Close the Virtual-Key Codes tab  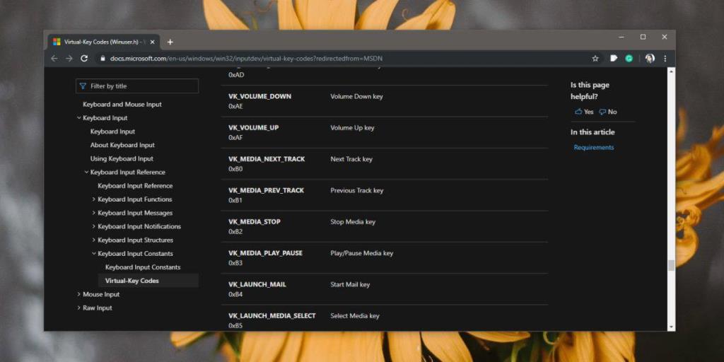[153, 42]
